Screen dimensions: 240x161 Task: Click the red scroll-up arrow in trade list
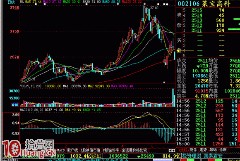239,101
